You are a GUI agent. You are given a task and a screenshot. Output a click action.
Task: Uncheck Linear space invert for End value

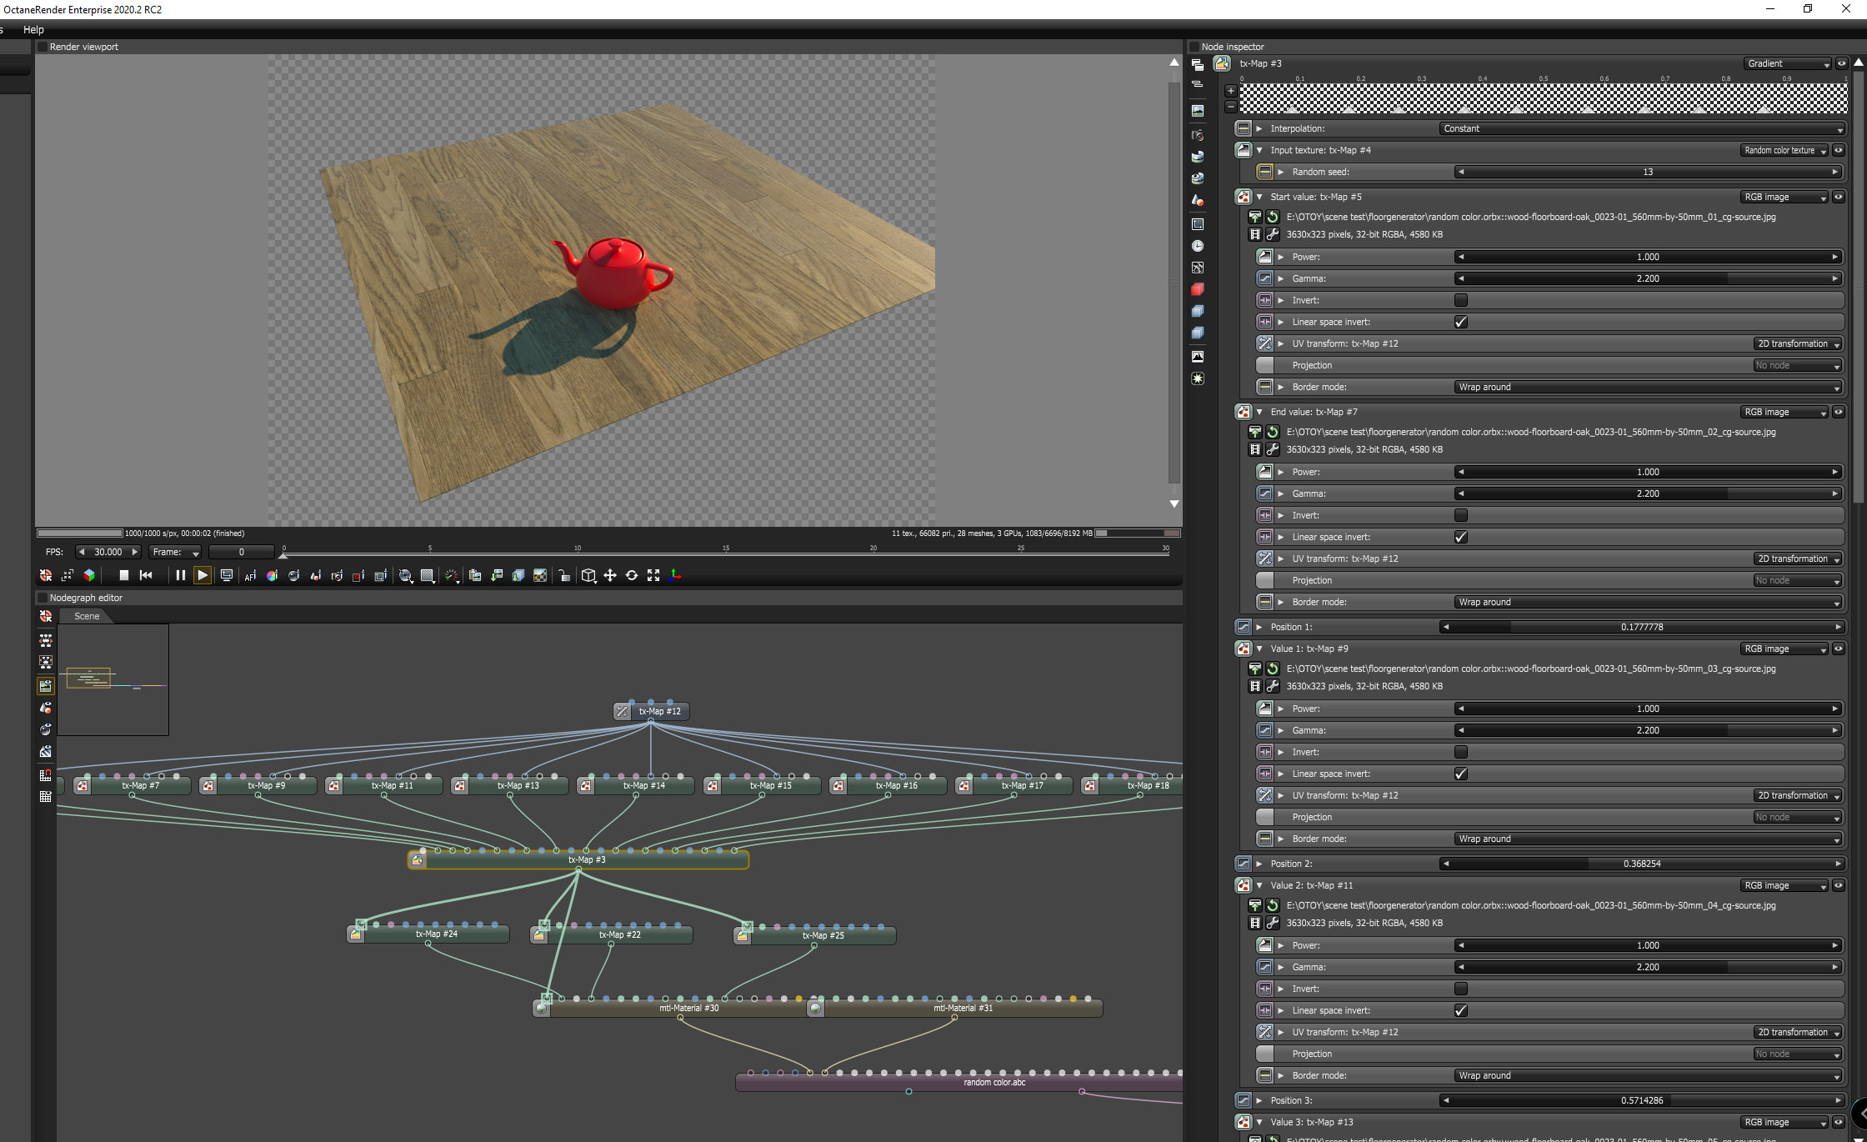(1460, 537)
